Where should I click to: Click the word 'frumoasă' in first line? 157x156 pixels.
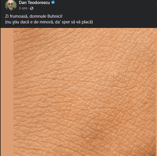pyautogui.click(x=19, y=16)
